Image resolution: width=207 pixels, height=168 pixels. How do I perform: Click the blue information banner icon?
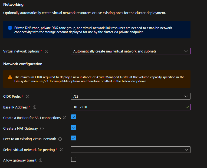point(10,28)
